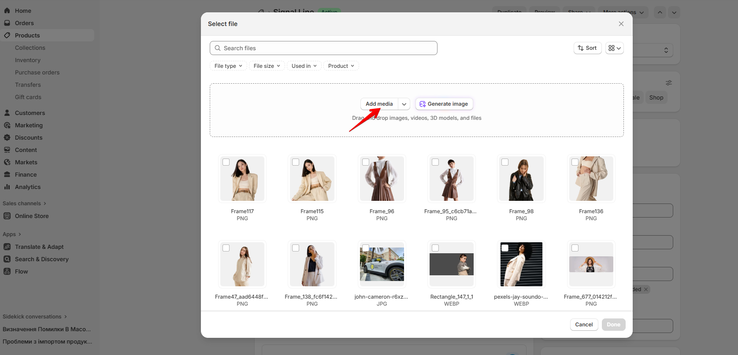The width and height of the screenshot is (738, 355).
Task: Open Gift cards section
Action: pyautogui.click(x=28, y=97)
